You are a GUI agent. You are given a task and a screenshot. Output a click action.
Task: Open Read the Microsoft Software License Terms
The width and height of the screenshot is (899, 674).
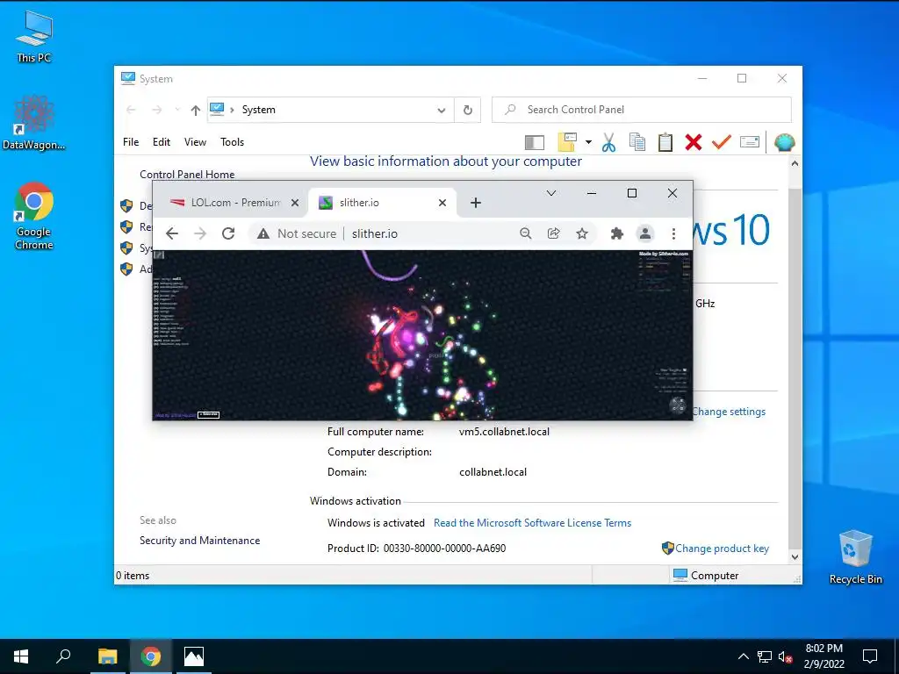pos(532,523)
